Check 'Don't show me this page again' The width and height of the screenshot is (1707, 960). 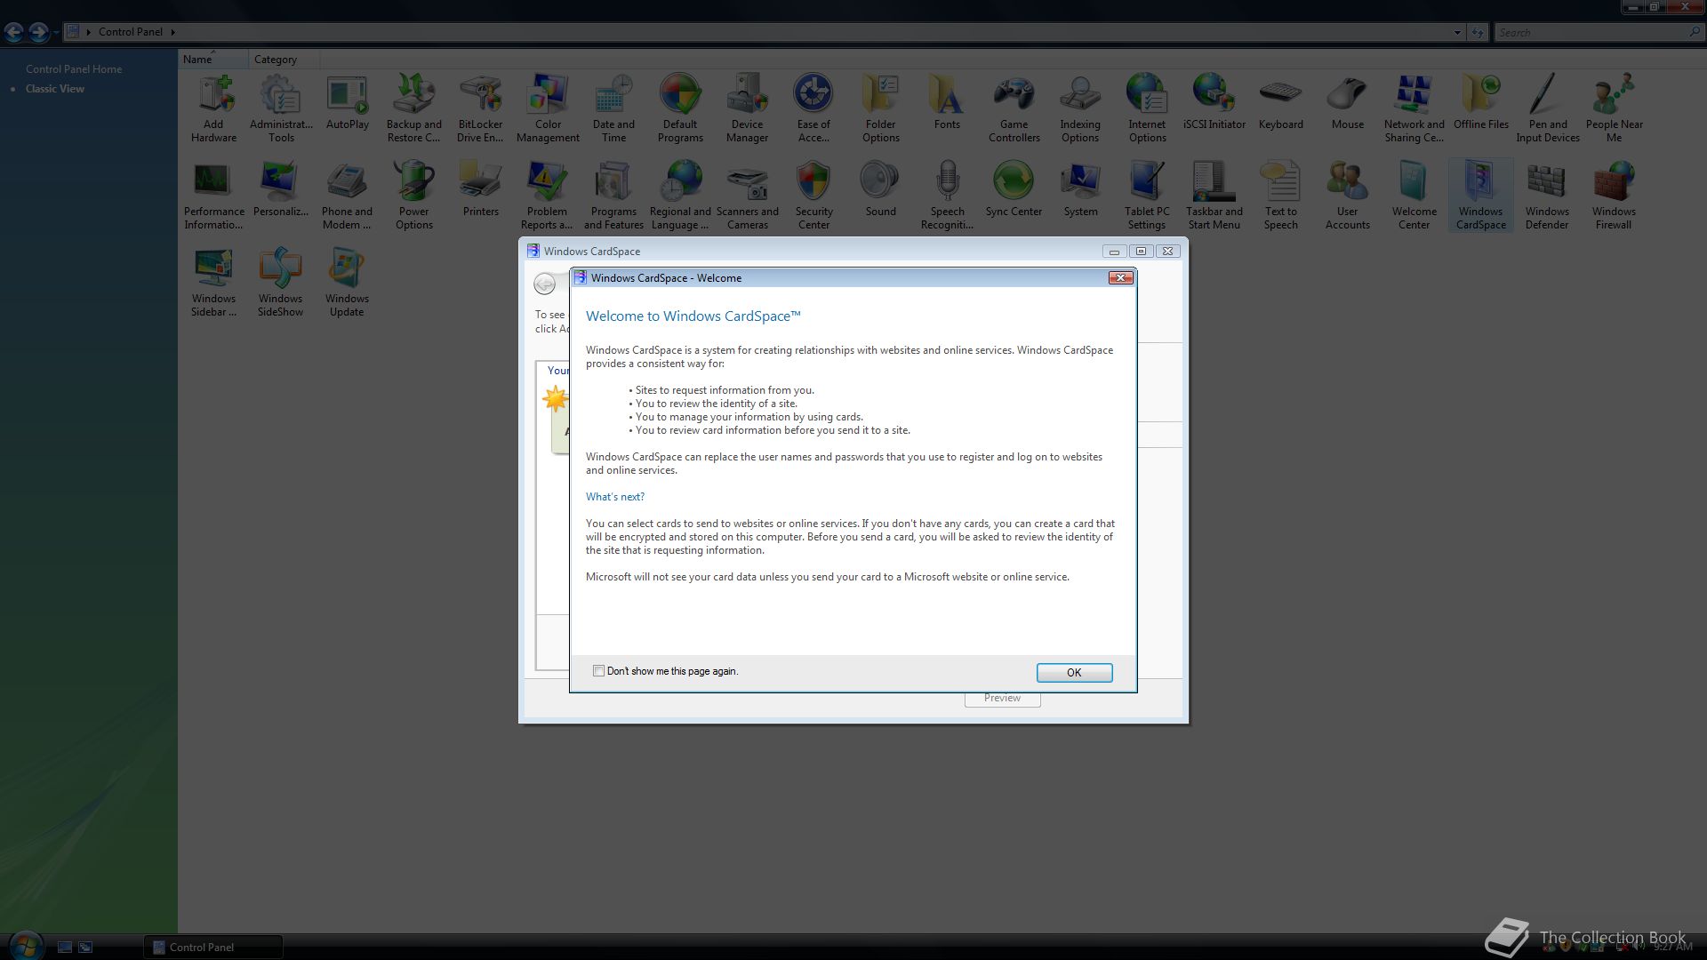tap(598, 671)
